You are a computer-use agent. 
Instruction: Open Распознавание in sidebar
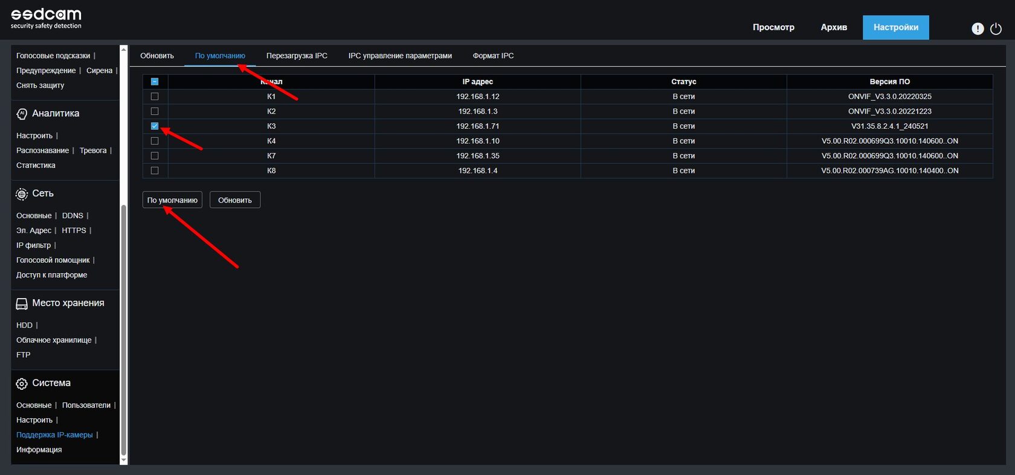tap(42, 150)
